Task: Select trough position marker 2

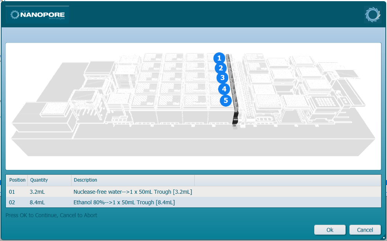Action: click(x=220, y=68)
